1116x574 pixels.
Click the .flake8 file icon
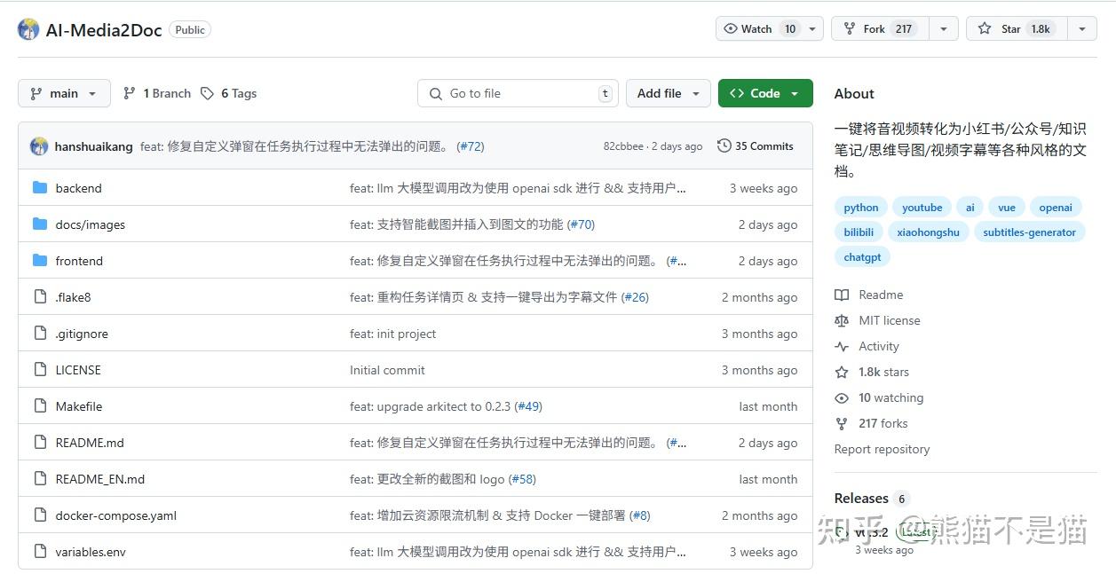point(40,296)
